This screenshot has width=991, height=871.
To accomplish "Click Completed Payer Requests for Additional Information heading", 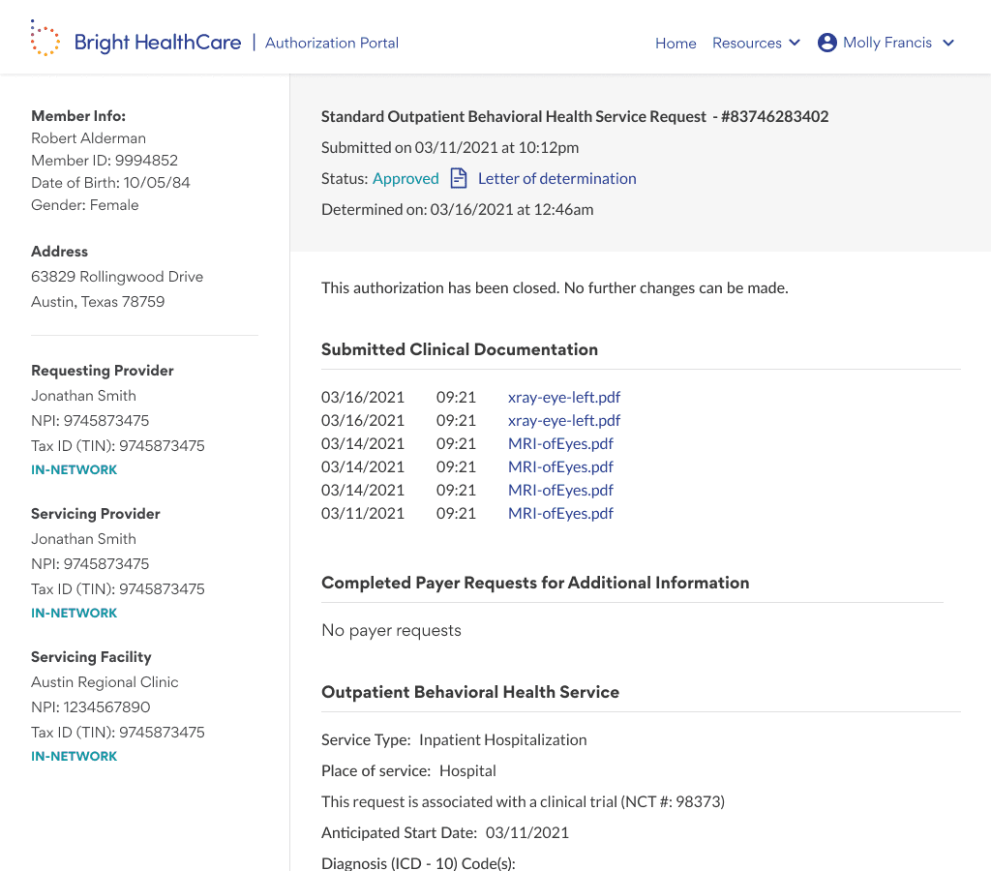I will 535,583.
